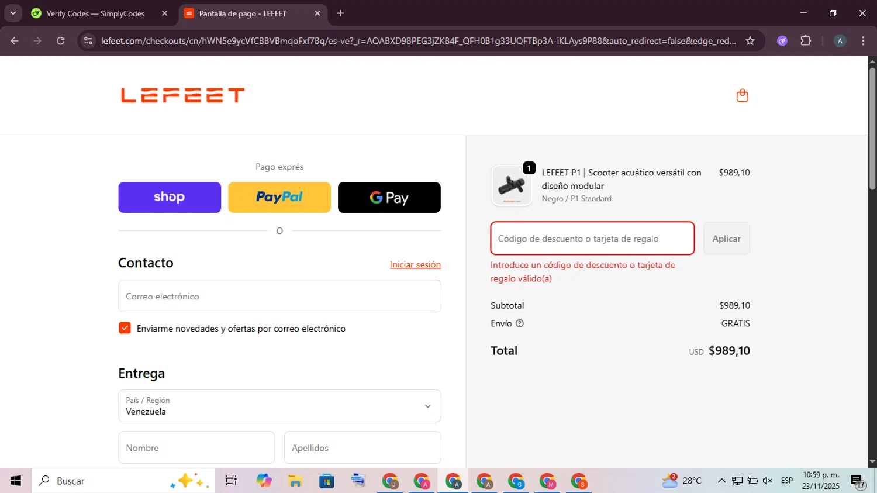This screenshot has height=493, width=877.
Task: Switch to Verify Codes — SimplyCodes tab
Action: pos(95,13)
